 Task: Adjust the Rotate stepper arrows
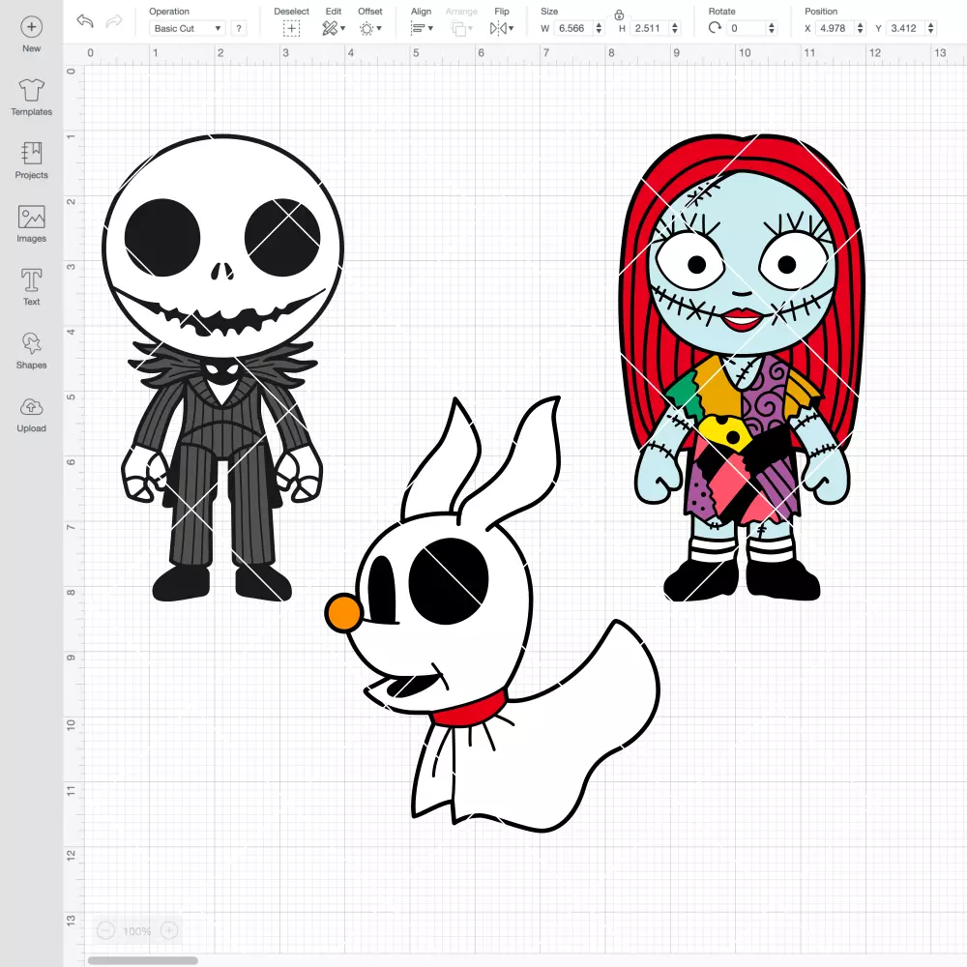click(772, 28)
